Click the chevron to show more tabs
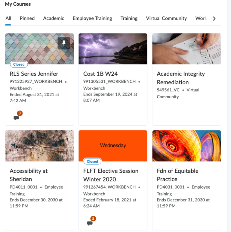 pyautogui.click(x=214, y=18)
